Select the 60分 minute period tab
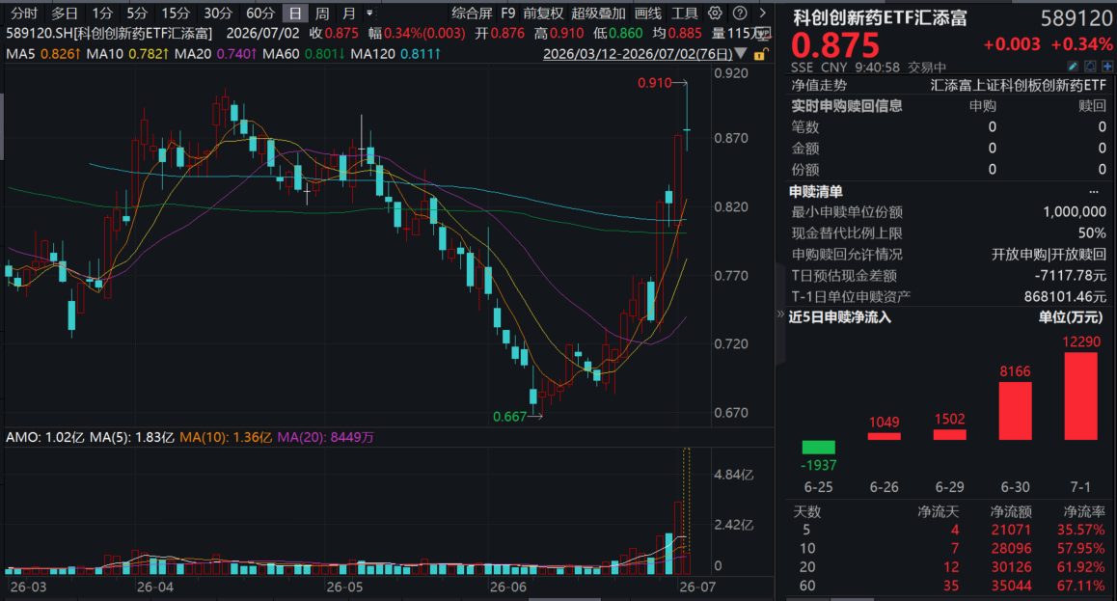Viewport: 1117px width, 601px height. 260,13
